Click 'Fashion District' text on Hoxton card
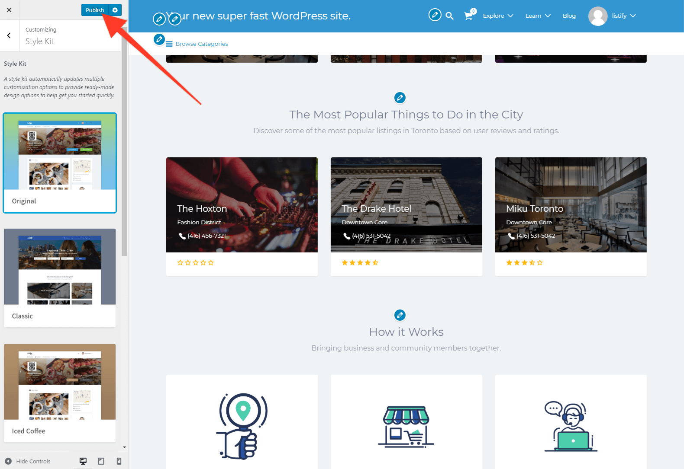 [x=199, y=223]
